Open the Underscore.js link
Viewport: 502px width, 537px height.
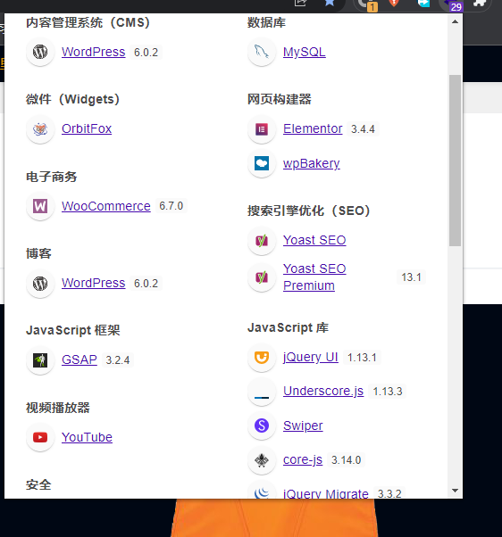(x=323, y=391)
